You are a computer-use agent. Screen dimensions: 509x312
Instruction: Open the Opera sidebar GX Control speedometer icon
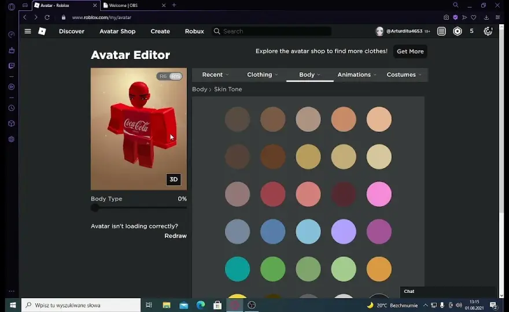click(x=12, y=35)
